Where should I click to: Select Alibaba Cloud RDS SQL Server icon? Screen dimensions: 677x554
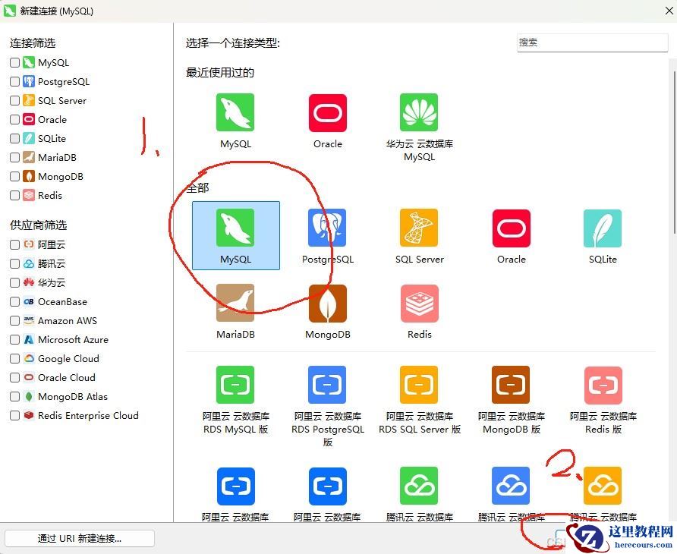[419, 385]
